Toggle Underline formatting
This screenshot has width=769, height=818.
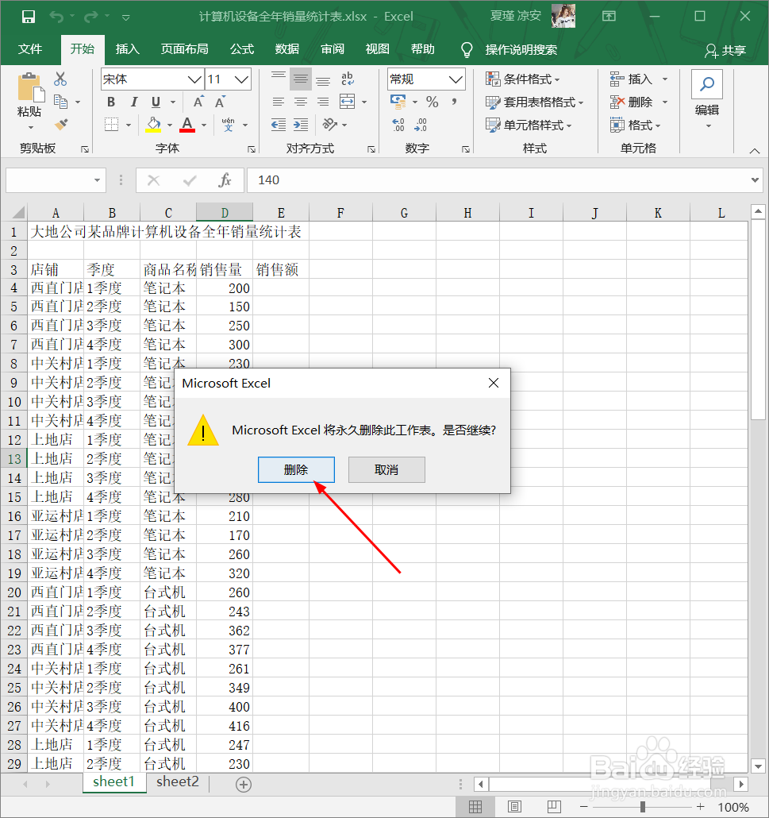[156, 102]
